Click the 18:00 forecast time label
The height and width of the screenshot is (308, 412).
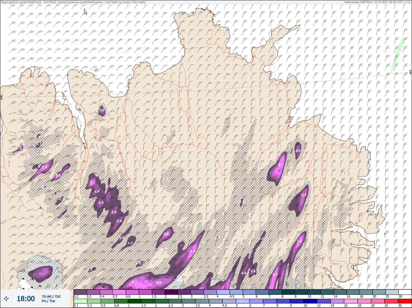click(26, 299)
